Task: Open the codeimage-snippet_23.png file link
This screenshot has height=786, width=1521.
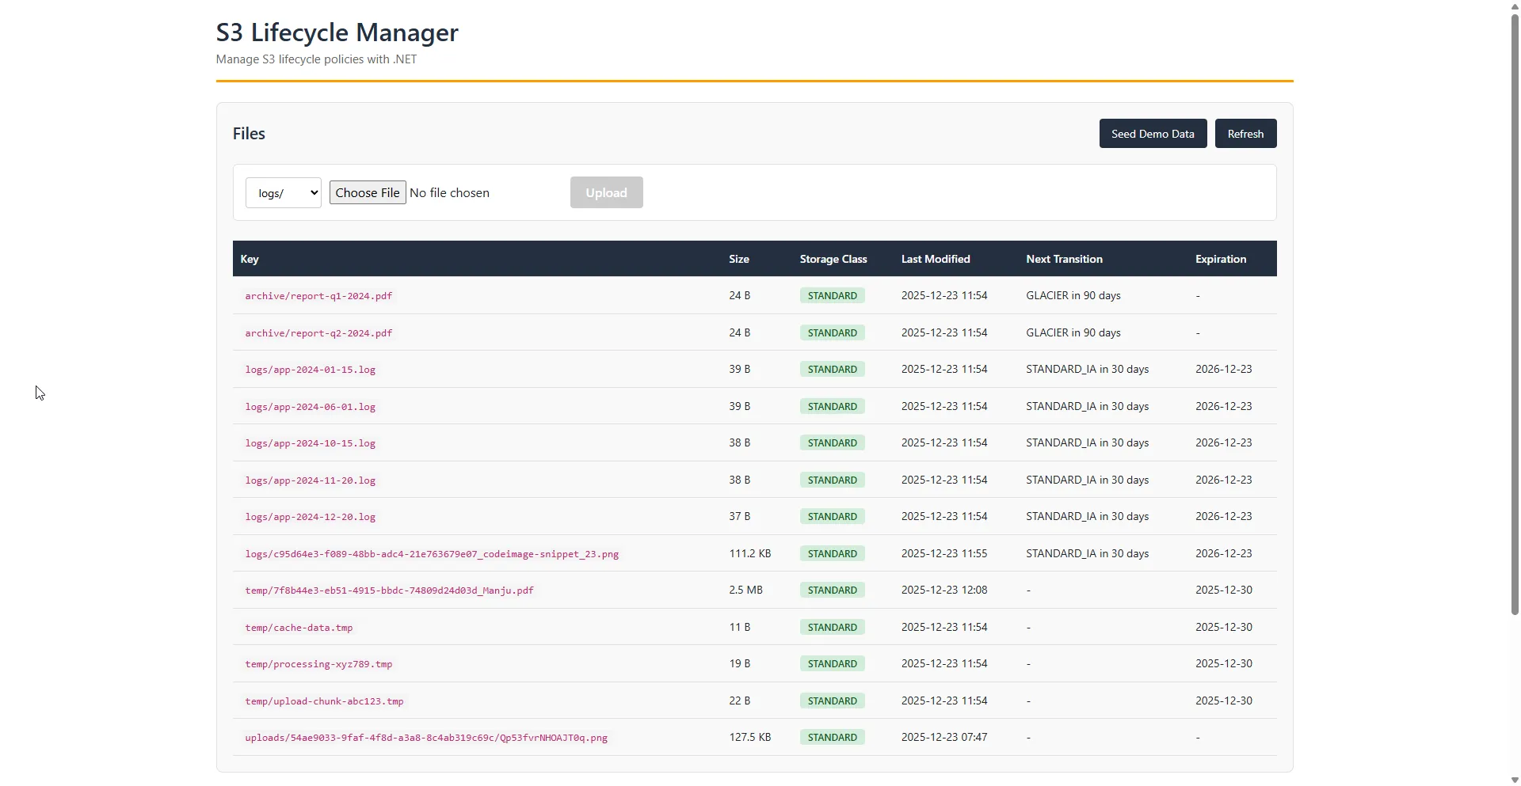Action: coord(433,553)
